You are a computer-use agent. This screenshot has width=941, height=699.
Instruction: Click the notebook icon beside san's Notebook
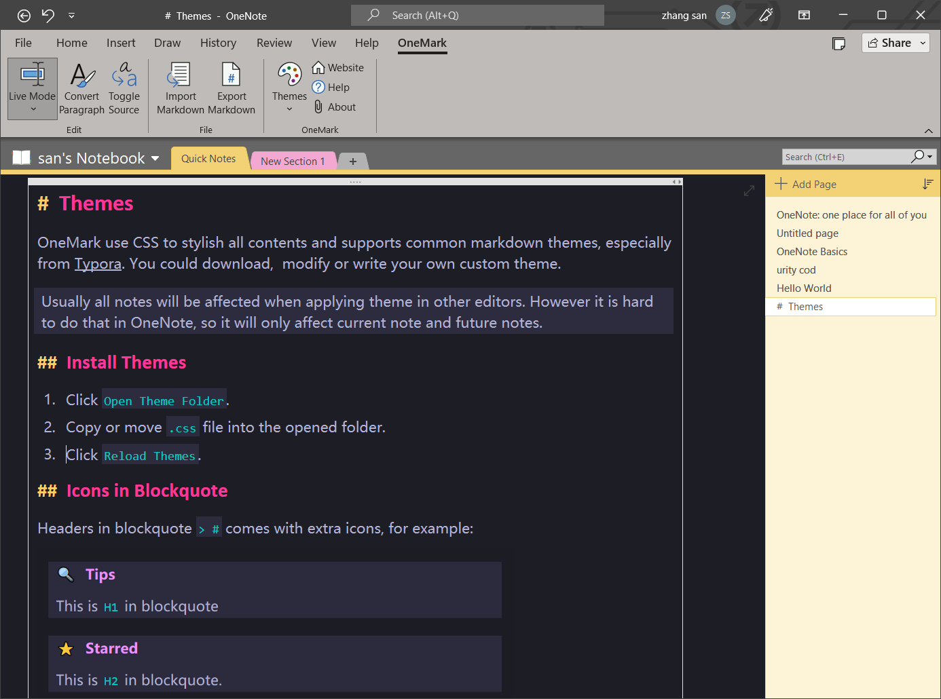pos(22,157)
